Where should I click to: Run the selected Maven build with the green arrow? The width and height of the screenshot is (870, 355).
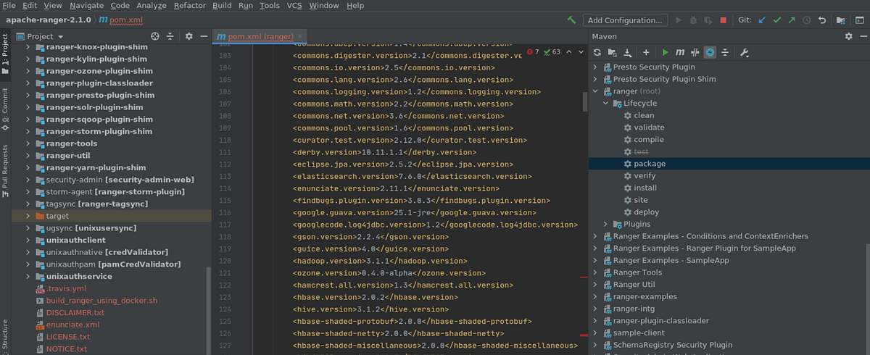tap(666, 52)
